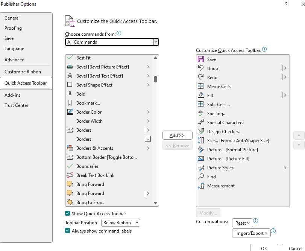Open the Save options tab
This screenshot has width=305, height=251.
pos(26,38)
